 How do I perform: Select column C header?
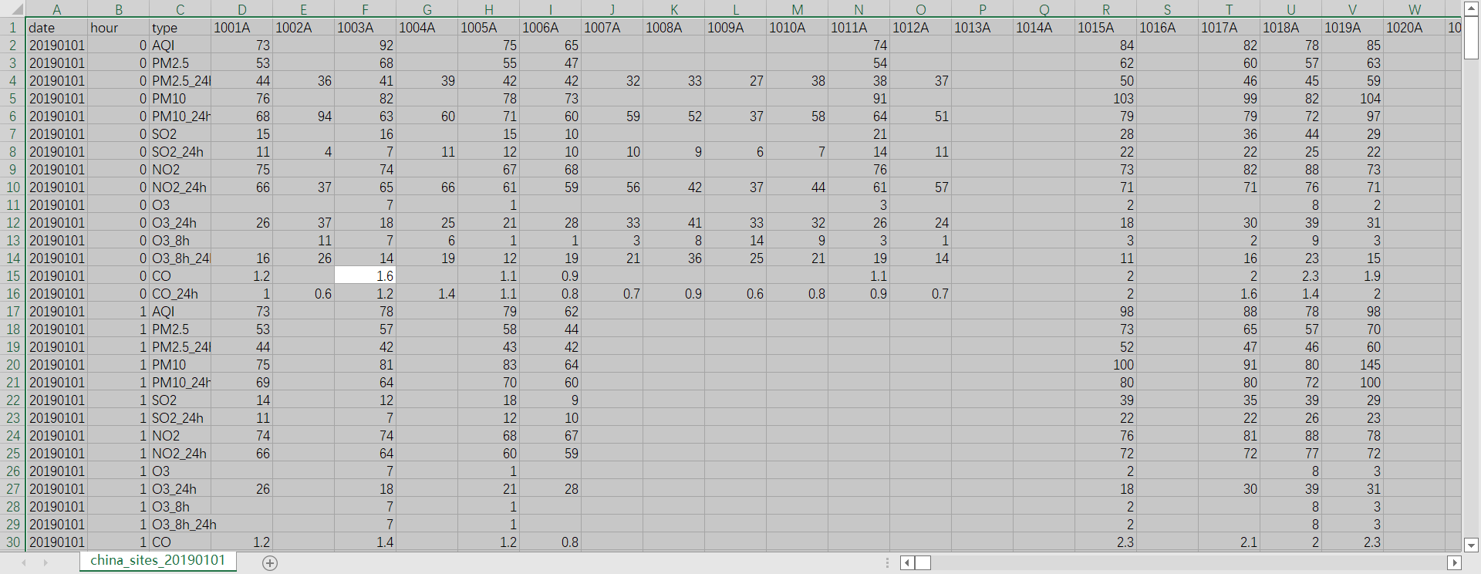180,9
